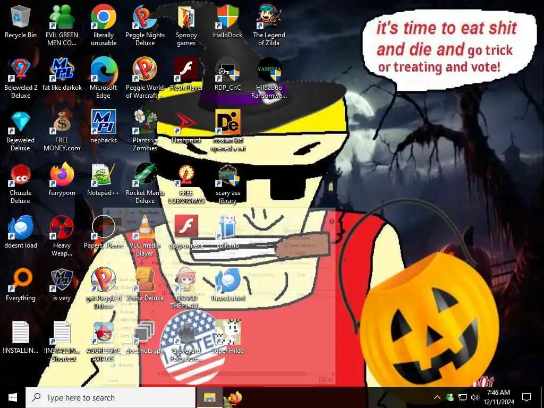
Task: Click the Type here to search box
Action: 110,397
